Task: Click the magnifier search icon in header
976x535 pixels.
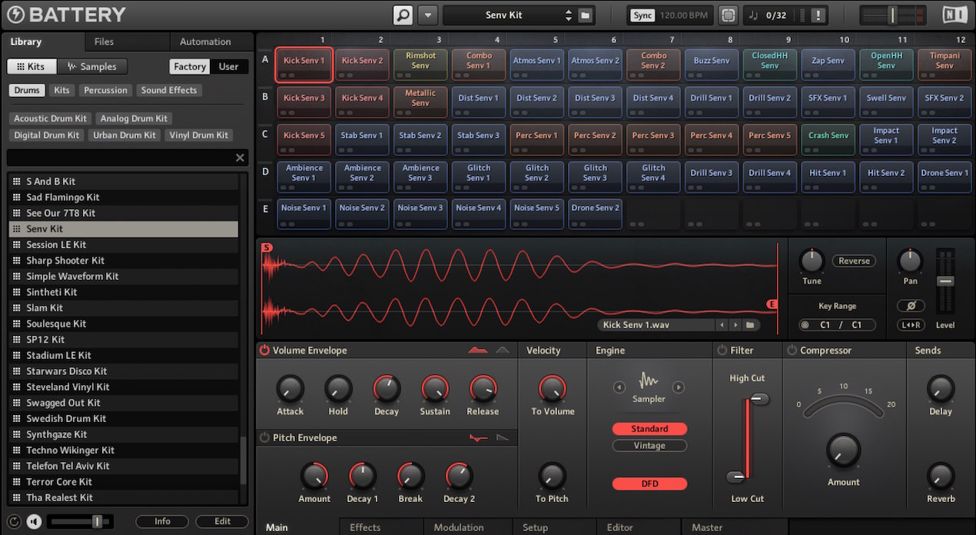Action: click(403, 15)
